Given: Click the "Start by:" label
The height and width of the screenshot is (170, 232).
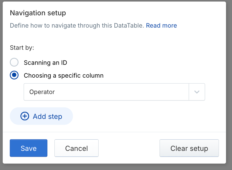Looking at the screenshot, I should click(22, 48).
